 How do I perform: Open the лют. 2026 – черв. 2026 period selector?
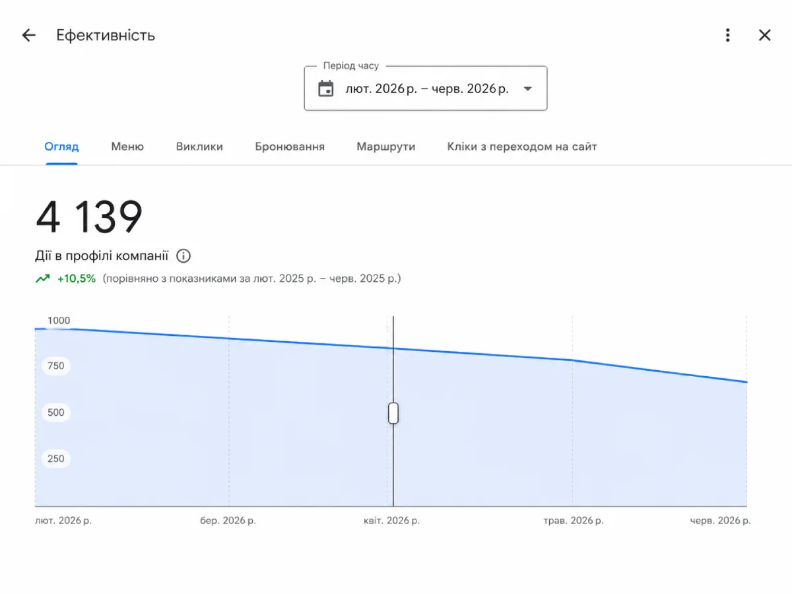point(426,88)
